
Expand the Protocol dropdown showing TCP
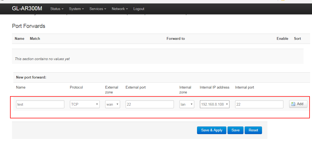point(85,104)
